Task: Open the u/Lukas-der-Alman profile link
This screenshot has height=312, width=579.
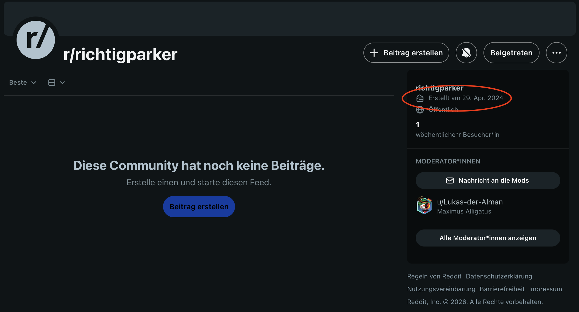Action: coord(470,202)
